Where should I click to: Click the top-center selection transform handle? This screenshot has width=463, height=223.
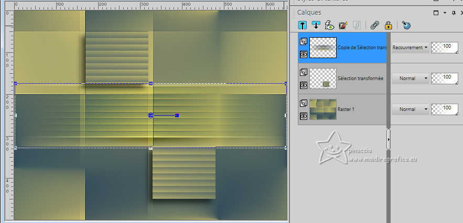(x=150, y=83)
